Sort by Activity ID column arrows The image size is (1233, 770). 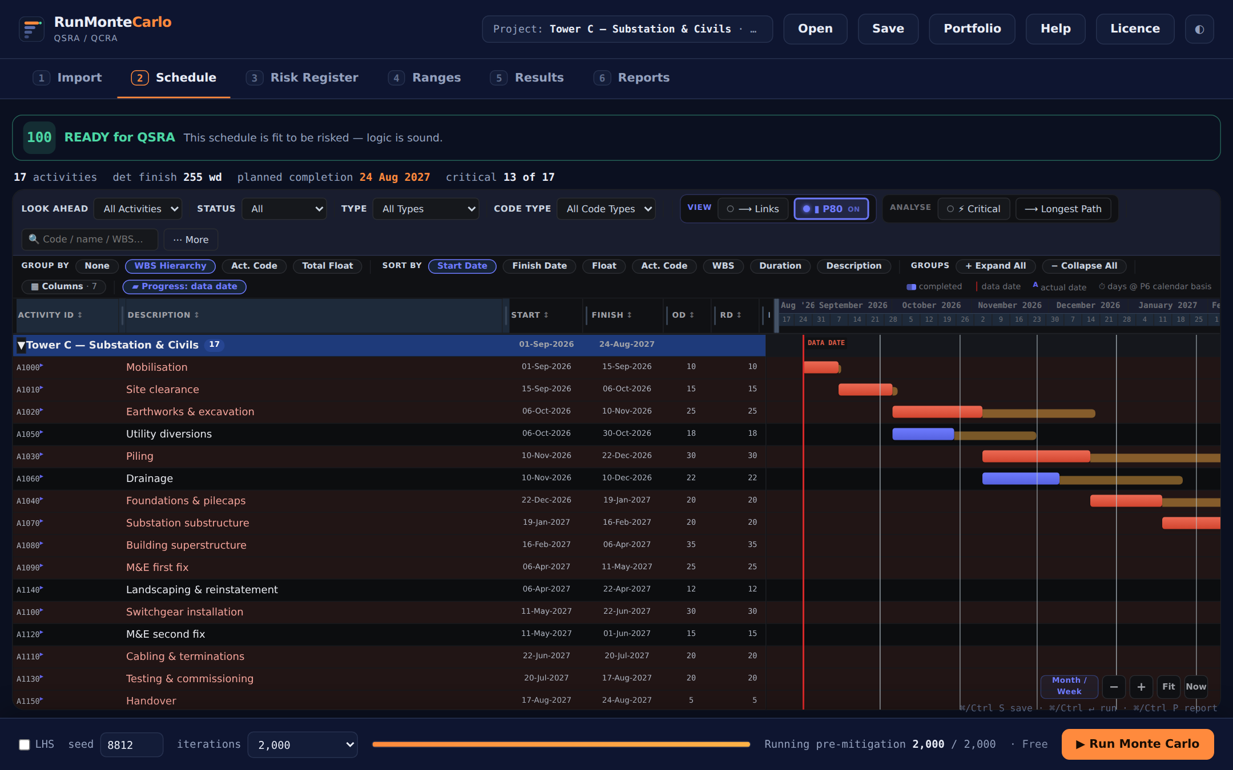point(80,315)
